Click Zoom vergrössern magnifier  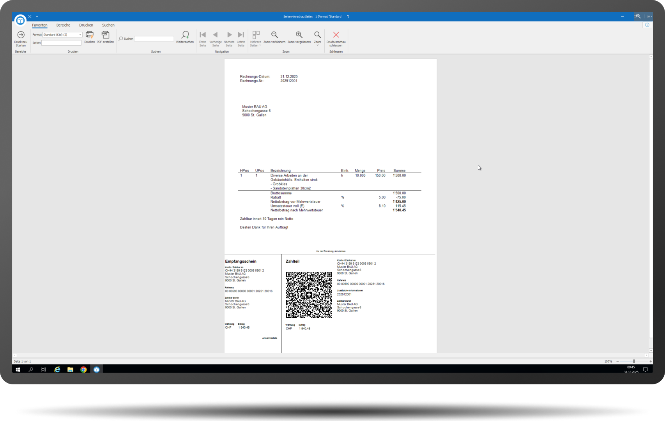point(299,35)
